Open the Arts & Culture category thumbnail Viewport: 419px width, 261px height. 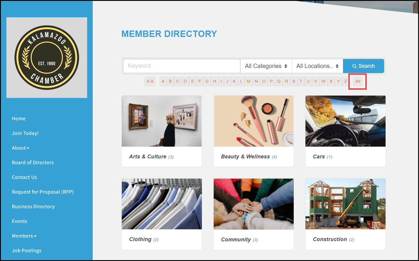pos(162,121)
